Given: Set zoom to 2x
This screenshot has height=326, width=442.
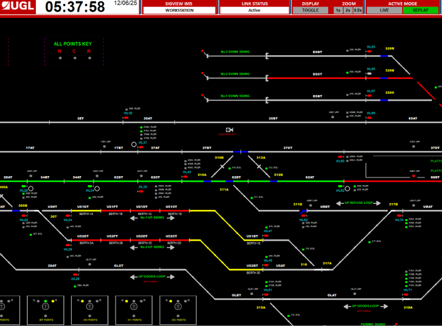Looking at the screenshot, I should (348, 10).
